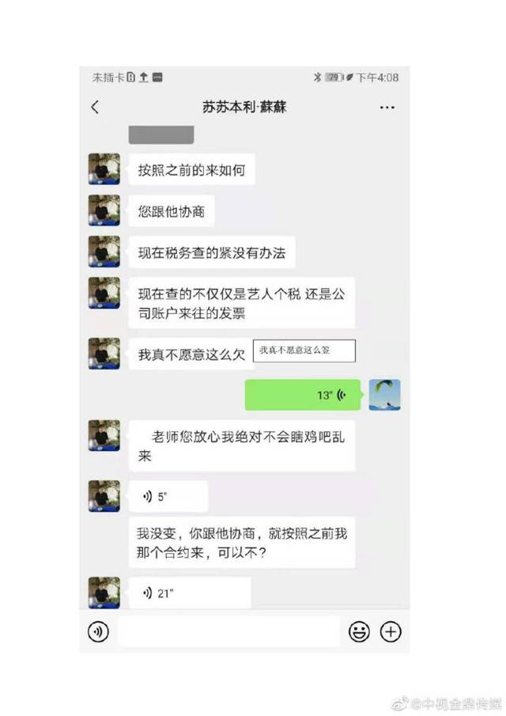
Task: Tap the upload arrow status icon
Action: coord(143,78)
